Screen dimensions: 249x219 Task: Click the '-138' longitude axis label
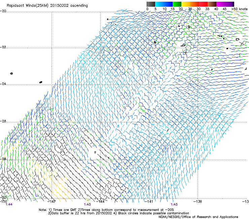pos(198,201)
